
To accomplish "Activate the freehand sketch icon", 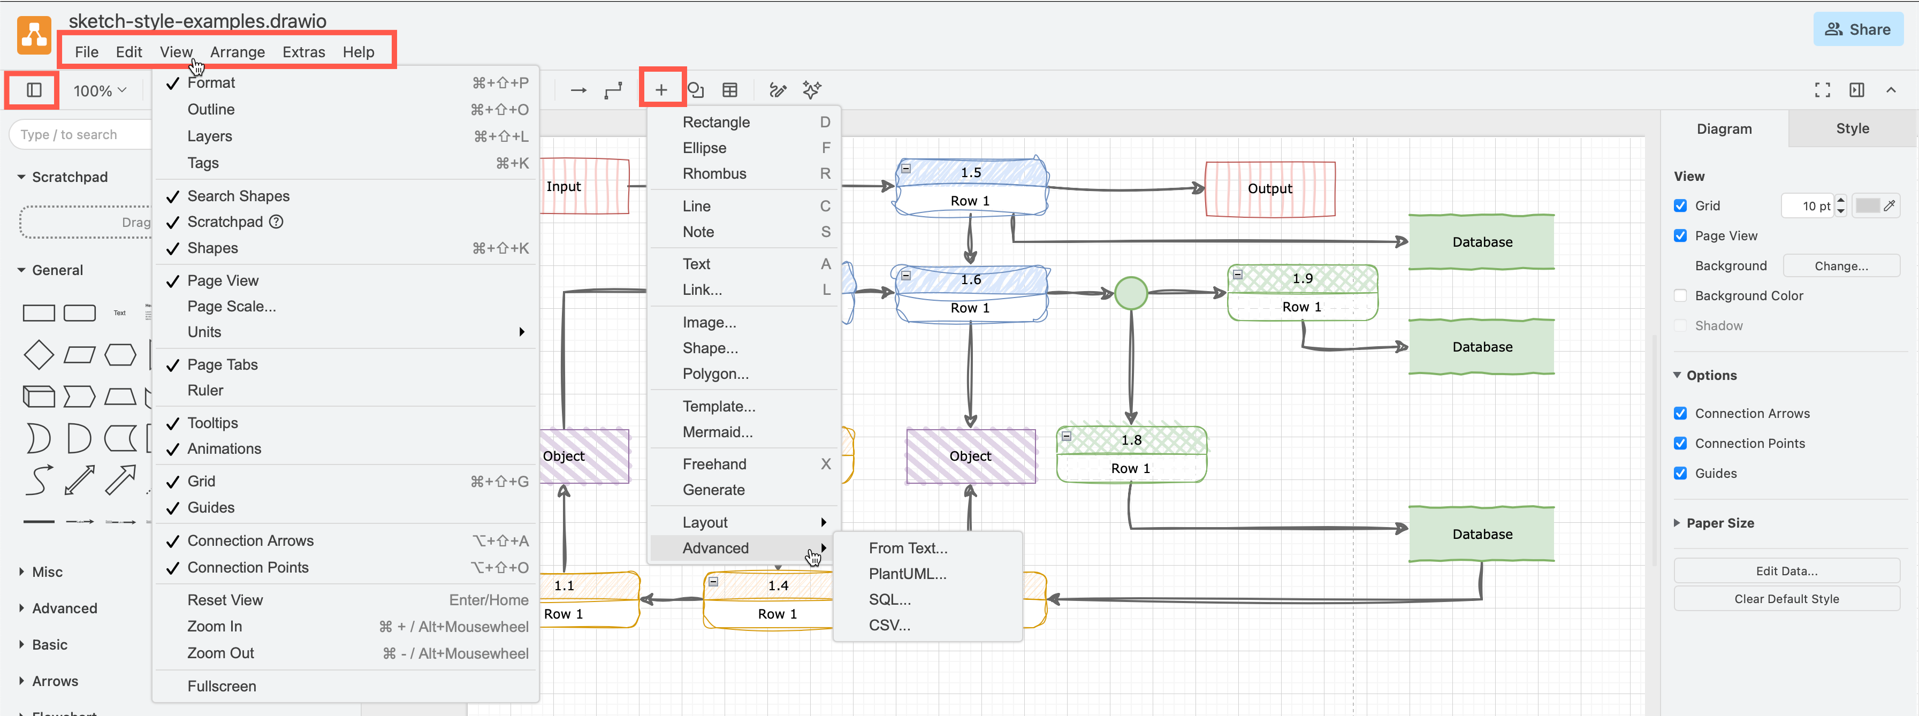I will [778, 90].
